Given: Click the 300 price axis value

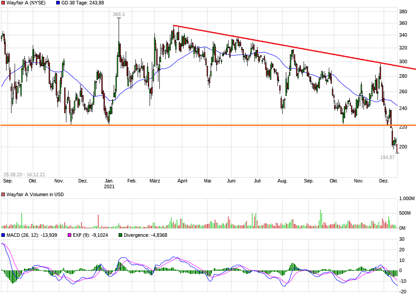Looking at the screenshot, I should coord(403,62).
